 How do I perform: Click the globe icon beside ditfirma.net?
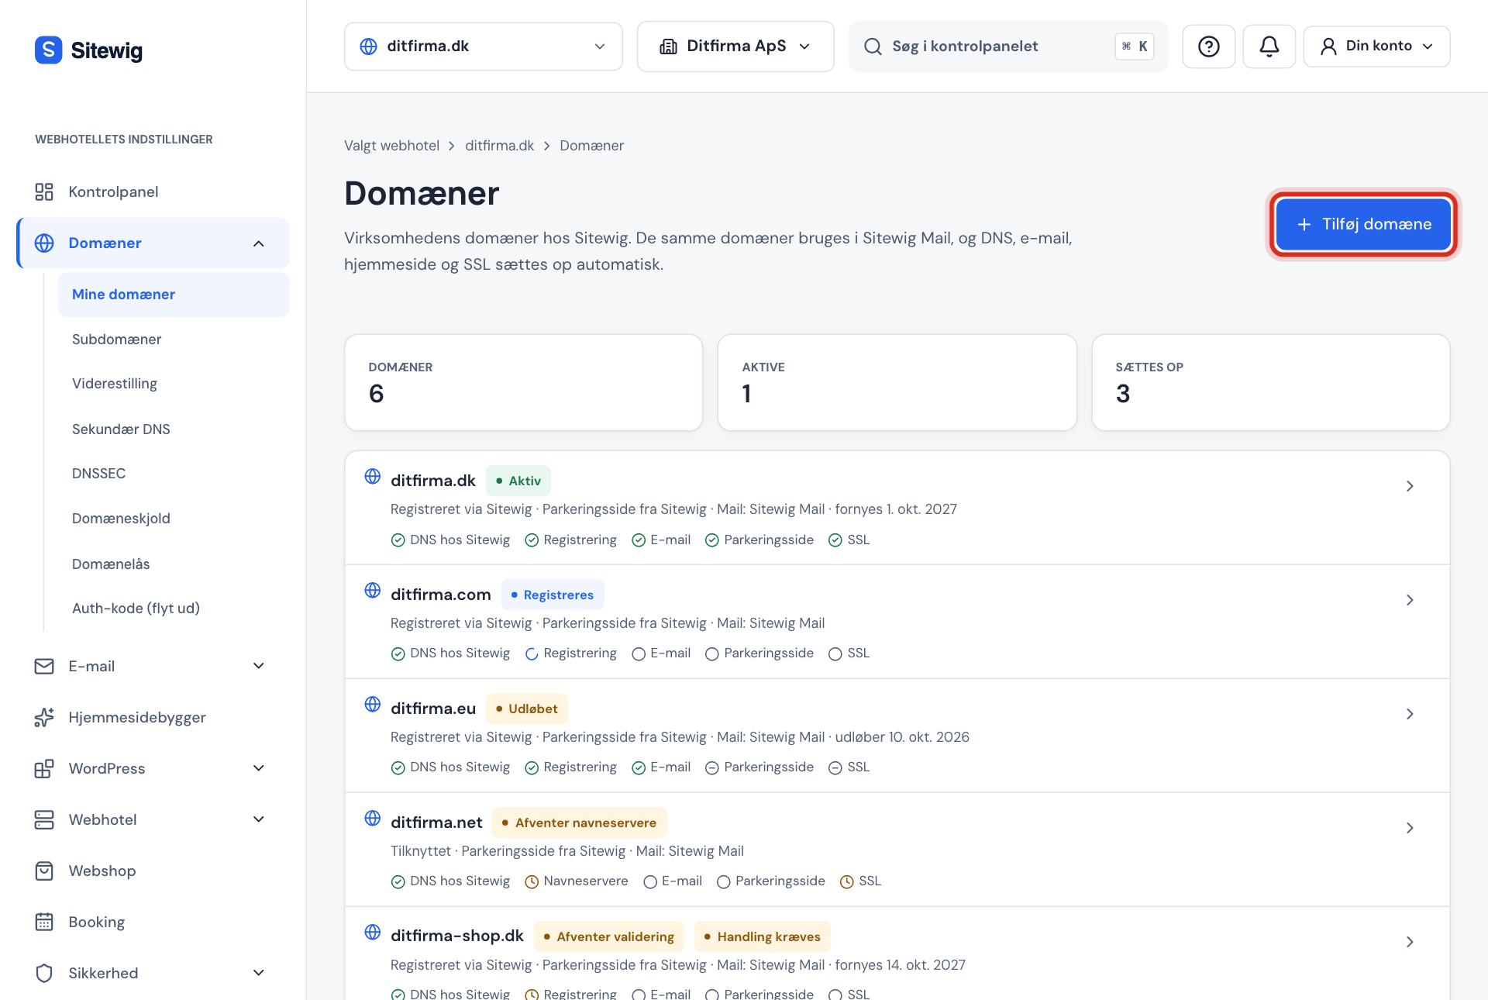coord(373,818)
